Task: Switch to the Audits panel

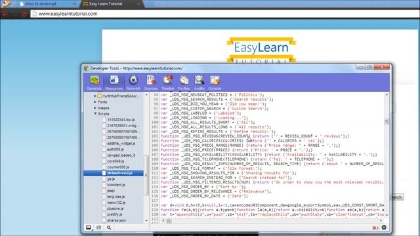Action: pos(199,83)
